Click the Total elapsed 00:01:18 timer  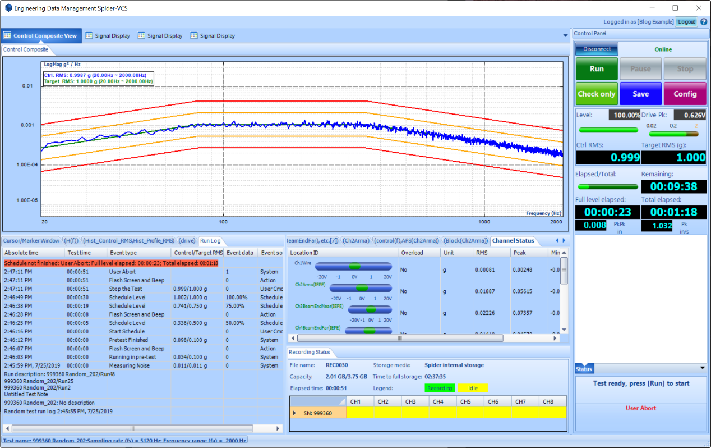click(674, 212)
